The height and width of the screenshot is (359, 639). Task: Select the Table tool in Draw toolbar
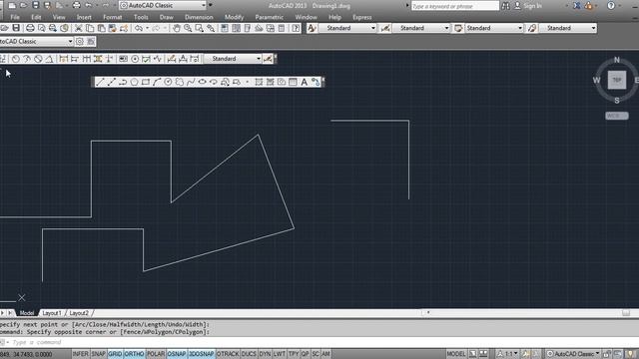(x=293, y=82)
